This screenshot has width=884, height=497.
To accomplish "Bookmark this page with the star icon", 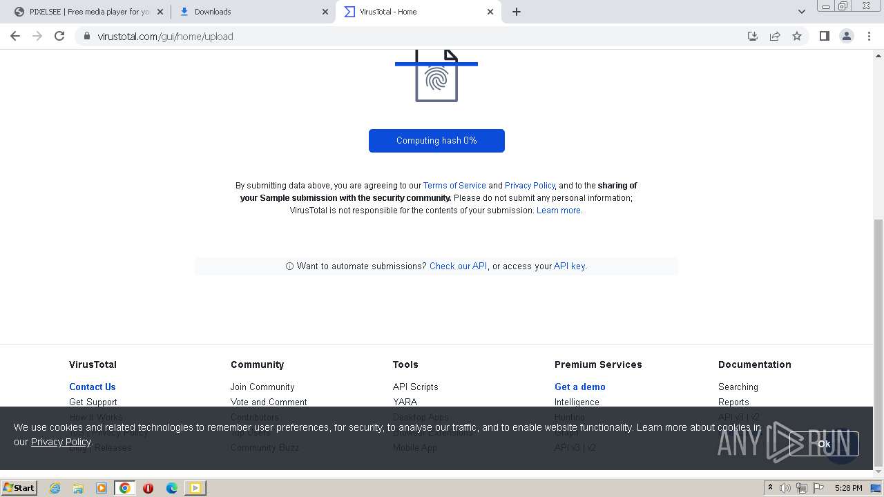I will (x=797, y=36).
